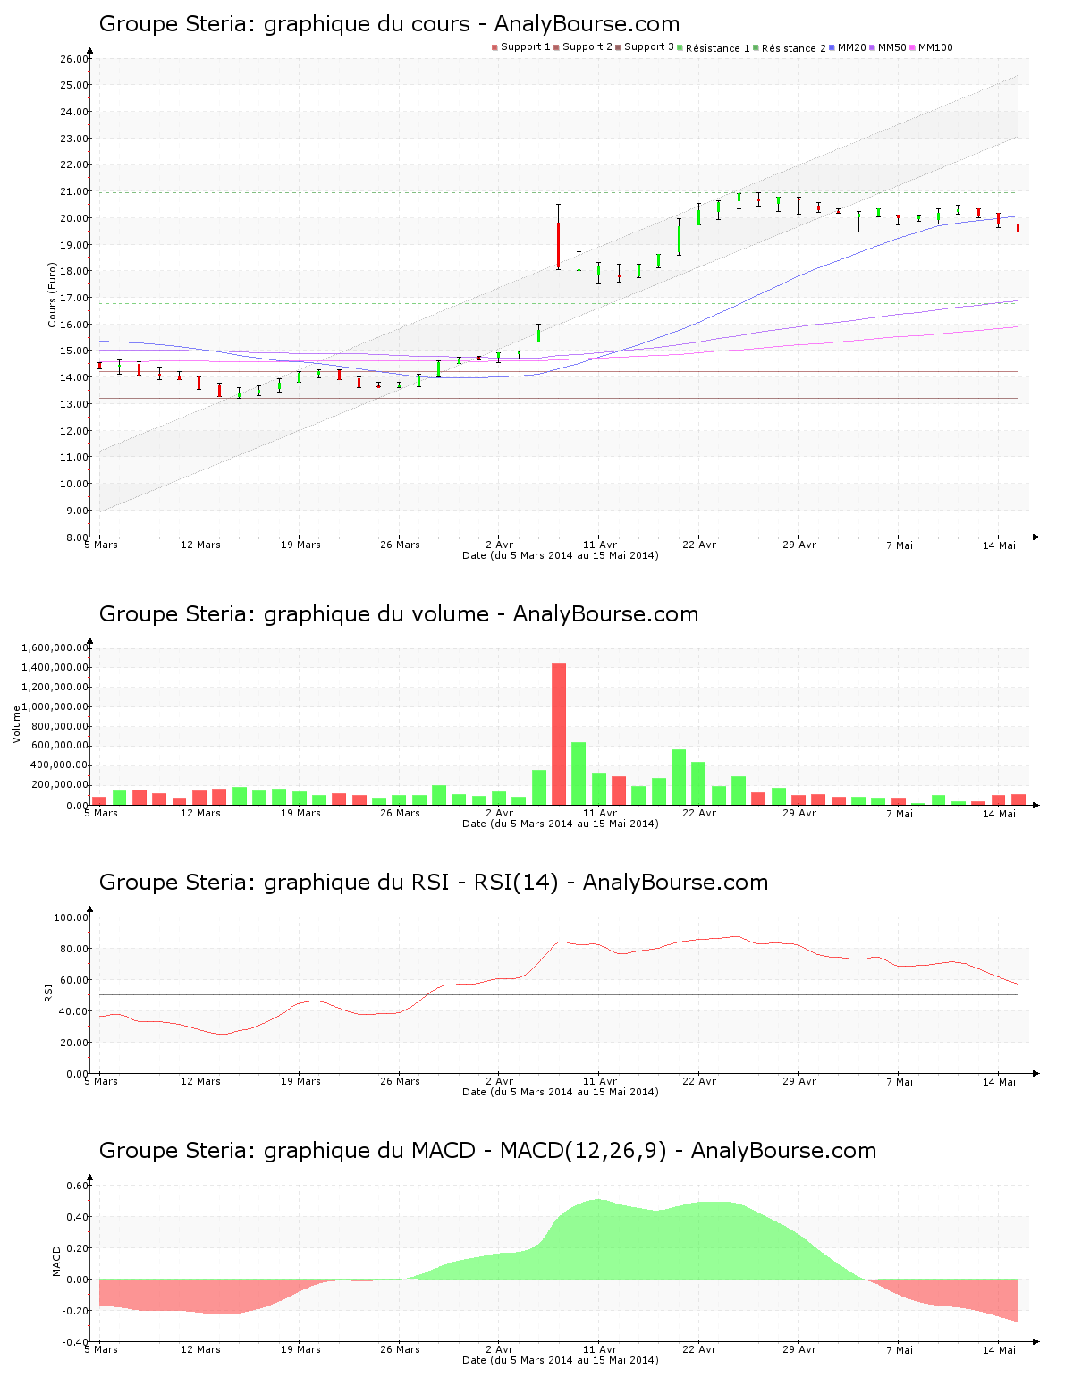1073x1386 pixels.
Task: Click '22 Avr' date on volume chart axis
Action: click(699, 813)
